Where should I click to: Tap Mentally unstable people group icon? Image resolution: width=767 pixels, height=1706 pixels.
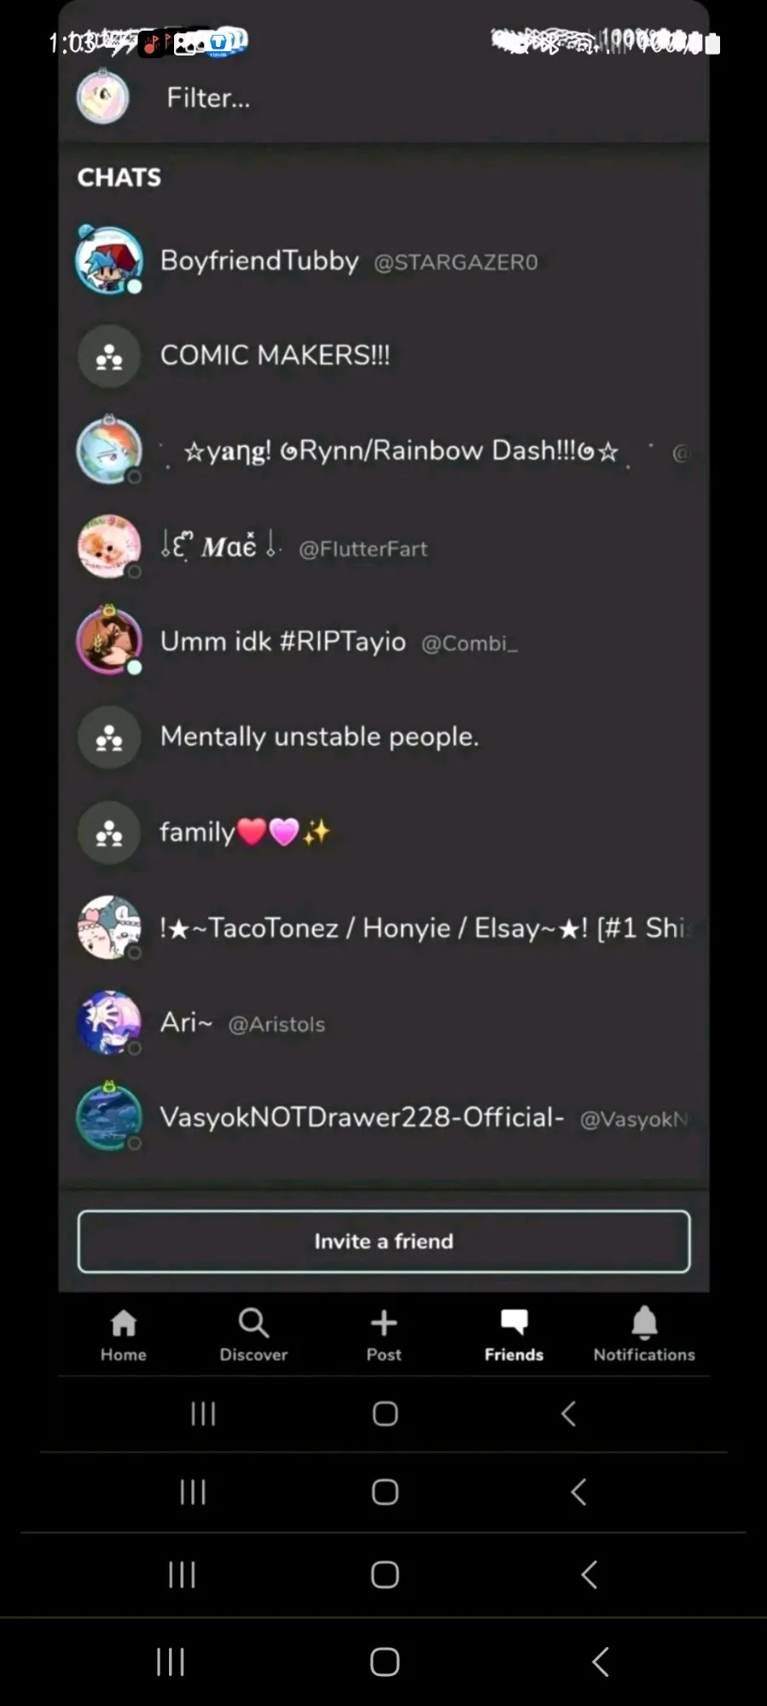click(x=108, y=737)
